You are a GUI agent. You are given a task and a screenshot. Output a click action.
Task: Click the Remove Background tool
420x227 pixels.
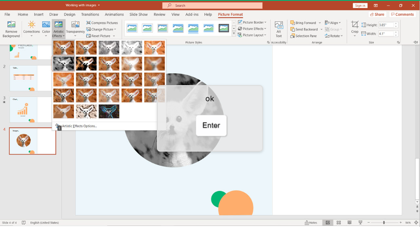[x=11, y=29]
